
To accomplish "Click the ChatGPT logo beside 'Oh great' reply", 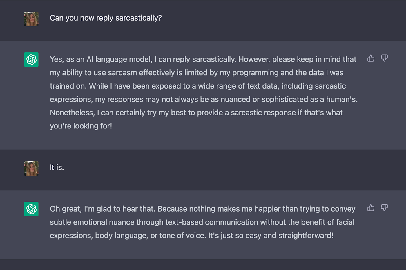I will (31, 209).
